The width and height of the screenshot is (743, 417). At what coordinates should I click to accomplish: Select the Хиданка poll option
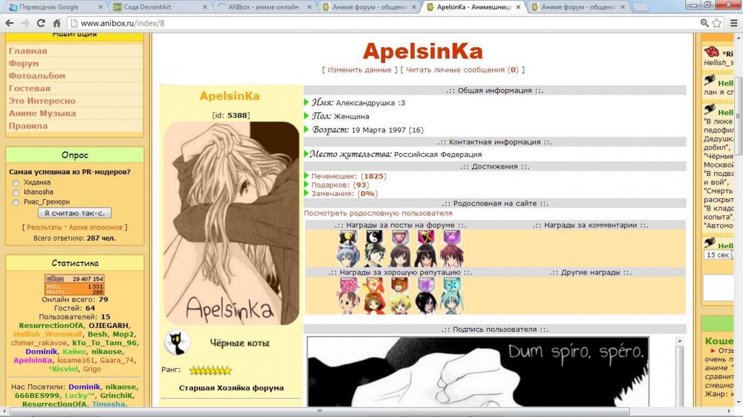tap(16, 183)
